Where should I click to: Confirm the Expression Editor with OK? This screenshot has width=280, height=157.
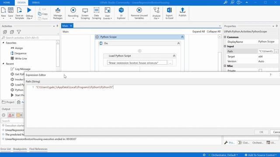point(262,132)
